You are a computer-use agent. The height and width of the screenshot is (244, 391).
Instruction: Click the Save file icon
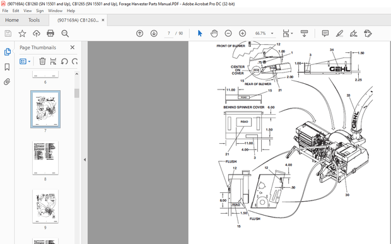tap(8, 33)
